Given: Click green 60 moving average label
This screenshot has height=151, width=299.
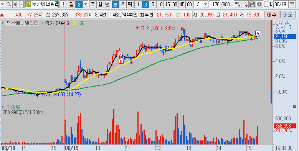Looking at the screenshot, I should coord(82,23).
